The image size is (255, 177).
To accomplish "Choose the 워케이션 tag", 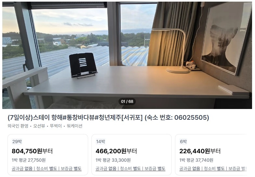I will click(x=74, y=126).
